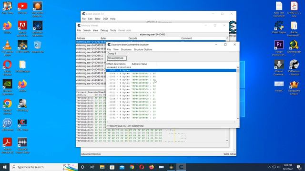Open the Windows Start menu
The width and height of the screenshot is (305, 171).
[5, 167]
